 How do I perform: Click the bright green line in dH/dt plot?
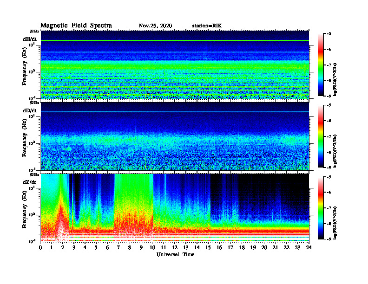pyautogui.click(x=175, y=40)
